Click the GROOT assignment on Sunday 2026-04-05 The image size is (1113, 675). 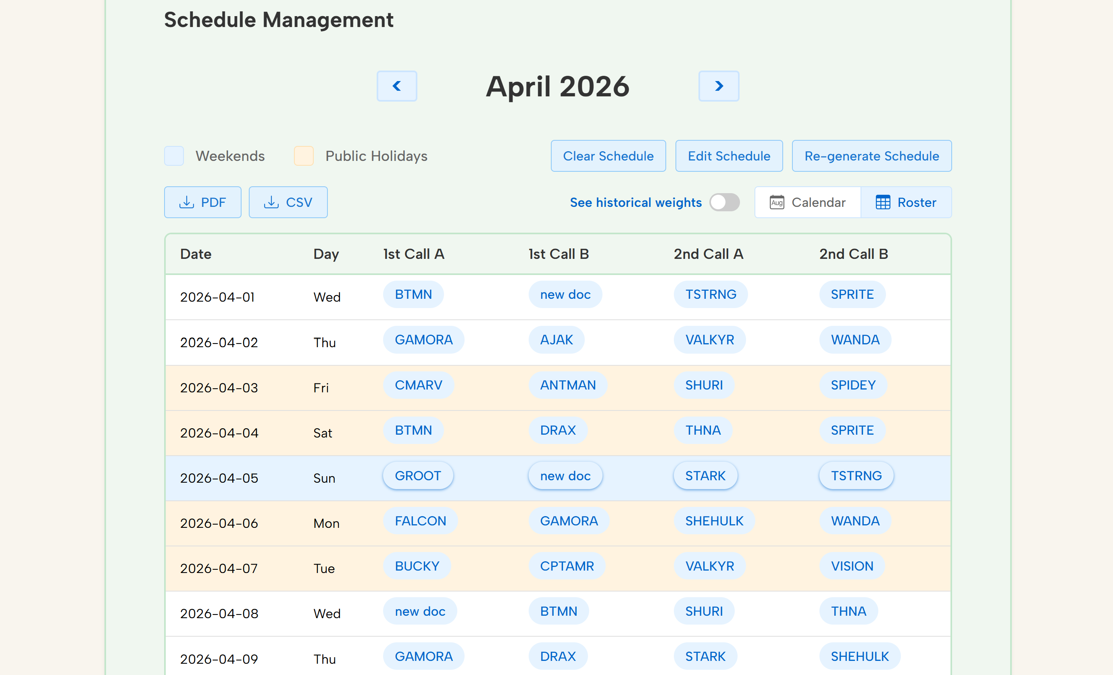[417, 475]
